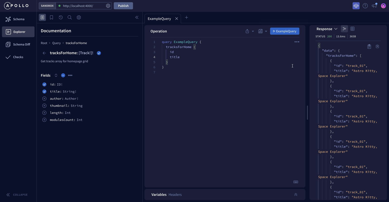Add the author field

coord(44,98)
